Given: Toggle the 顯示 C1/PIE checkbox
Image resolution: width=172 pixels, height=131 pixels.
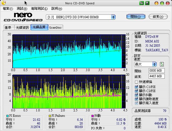Looking at the screenshot, I should [136, 87].
